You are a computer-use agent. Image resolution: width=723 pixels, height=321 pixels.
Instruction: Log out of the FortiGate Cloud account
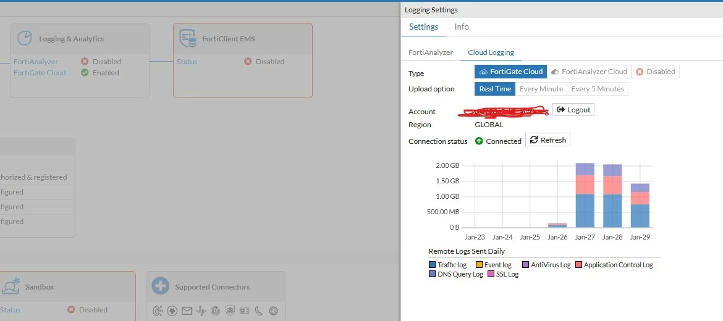click(573, 110)
